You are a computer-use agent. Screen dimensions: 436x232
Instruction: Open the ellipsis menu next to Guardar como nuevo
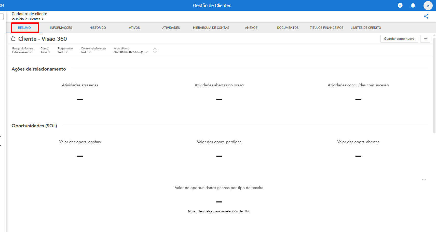(x=425, y=39)
